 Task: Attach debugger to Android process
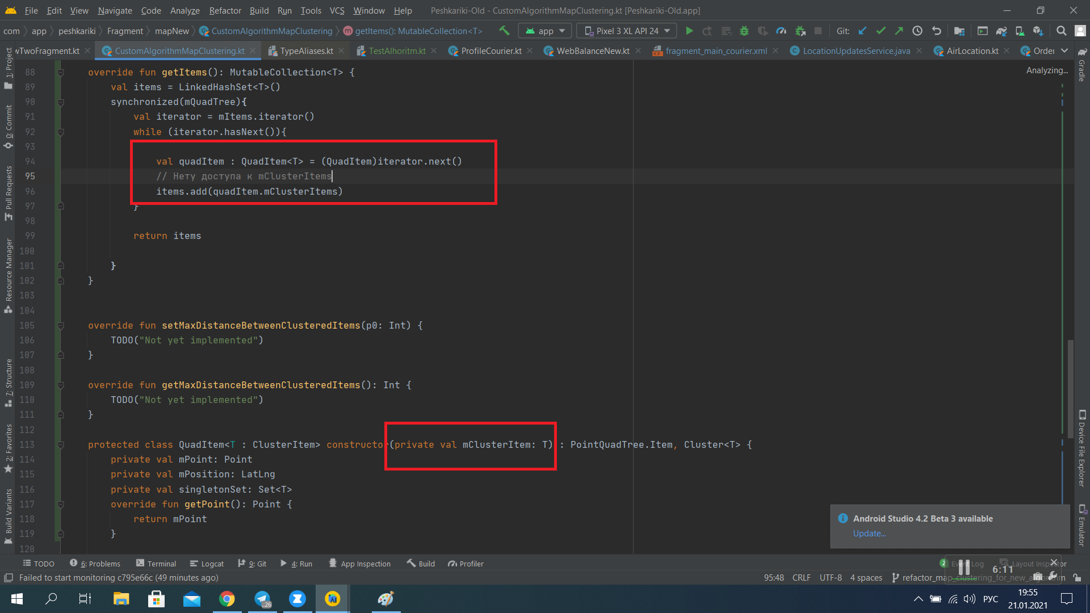click(800, 31)
